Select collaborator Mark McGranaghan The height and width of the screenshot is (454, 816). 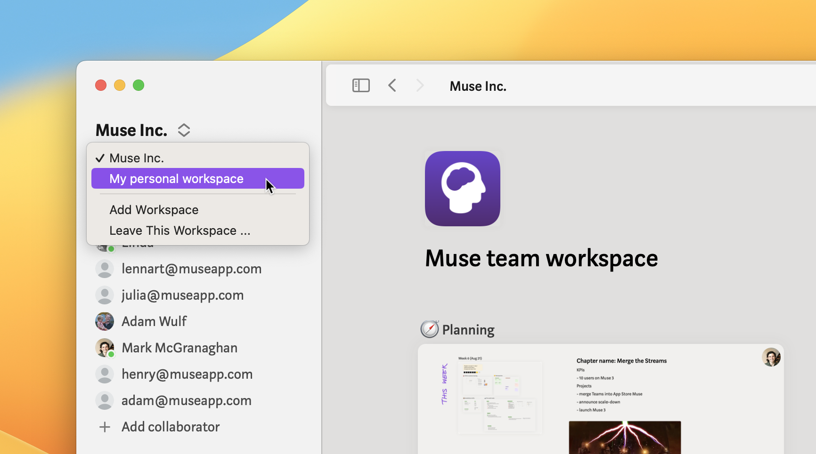tap(180, 348)
